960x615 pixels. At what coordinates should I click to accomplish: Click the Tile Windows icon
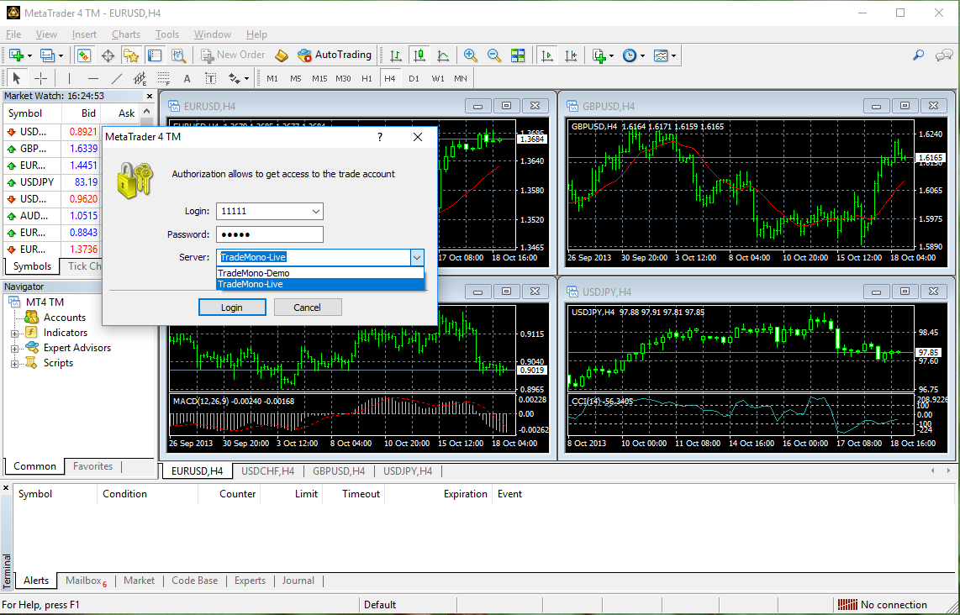click(x=518, y=55)
